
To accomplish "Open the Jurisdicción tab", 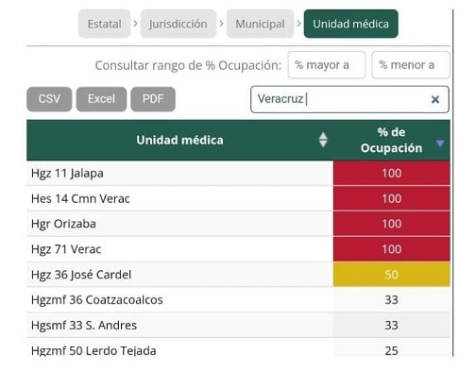I will (x=178, y=24).
